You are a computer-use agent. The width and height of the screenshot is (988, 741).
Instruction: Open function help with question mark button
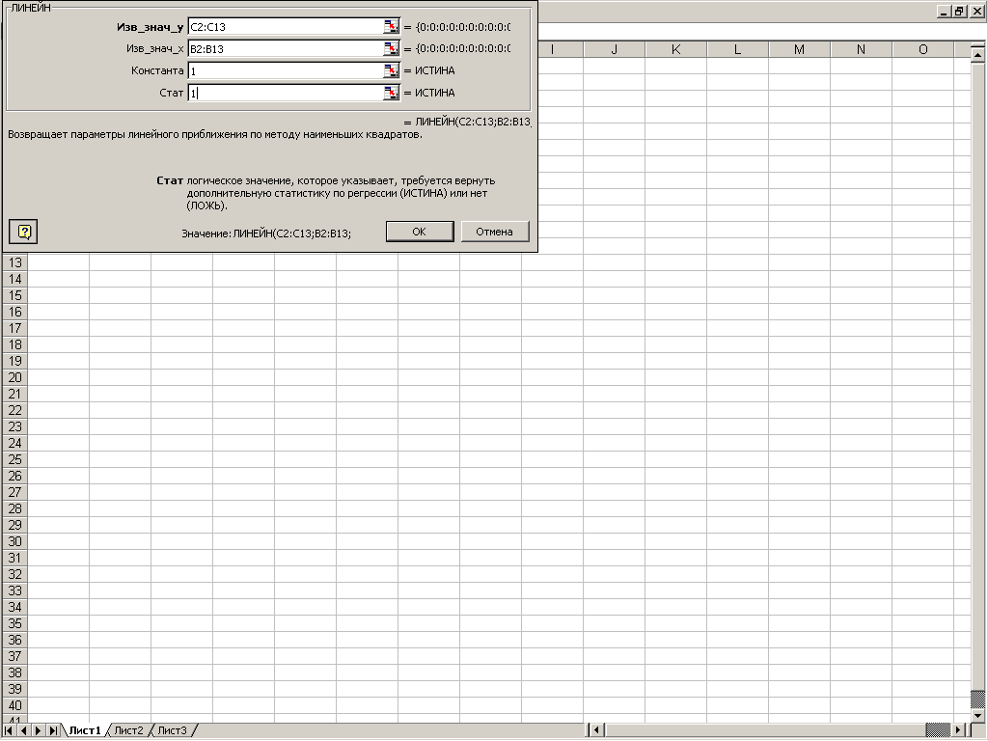pos(25,232)
